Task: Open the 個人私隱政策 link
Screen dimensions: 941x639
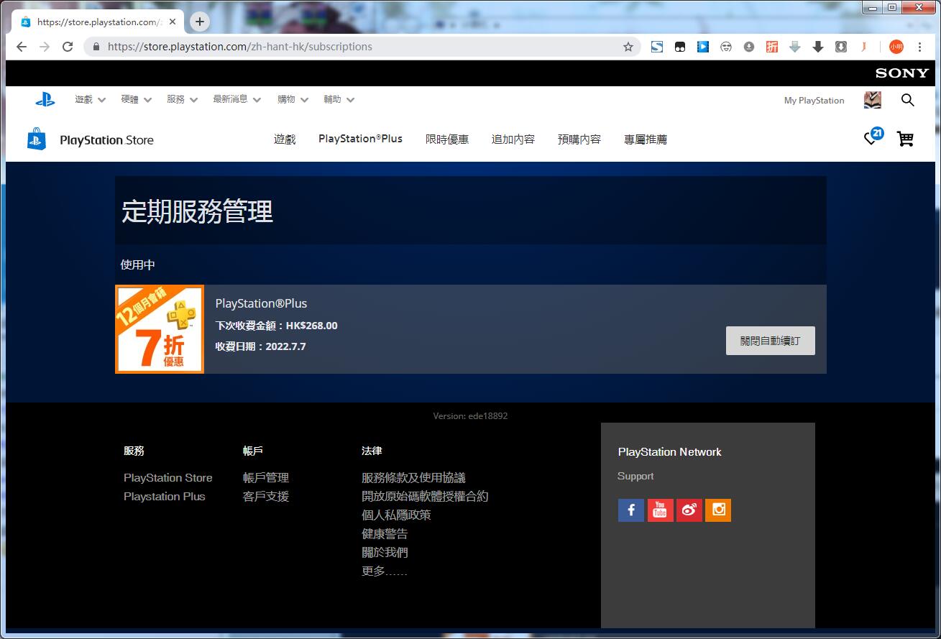Action: tap(396, 515)
